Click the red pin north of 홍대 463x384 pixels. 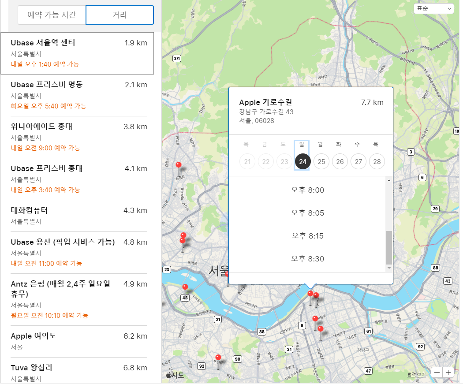pyautogui.click(x=179, y=165)
